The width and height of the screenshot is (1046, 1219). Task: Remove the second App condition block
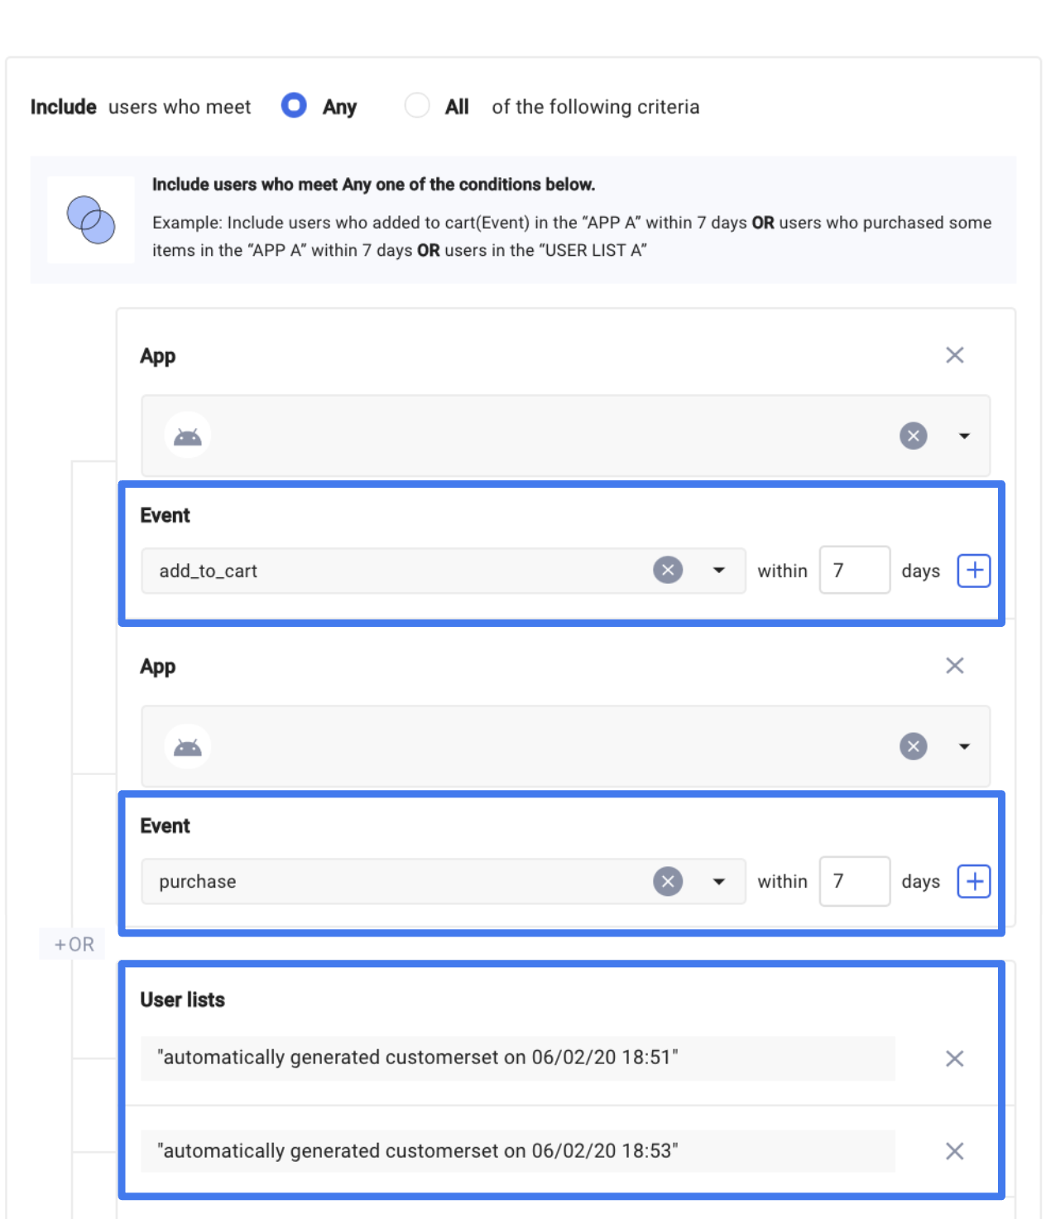pyautogui.click(x=954, y=666)
